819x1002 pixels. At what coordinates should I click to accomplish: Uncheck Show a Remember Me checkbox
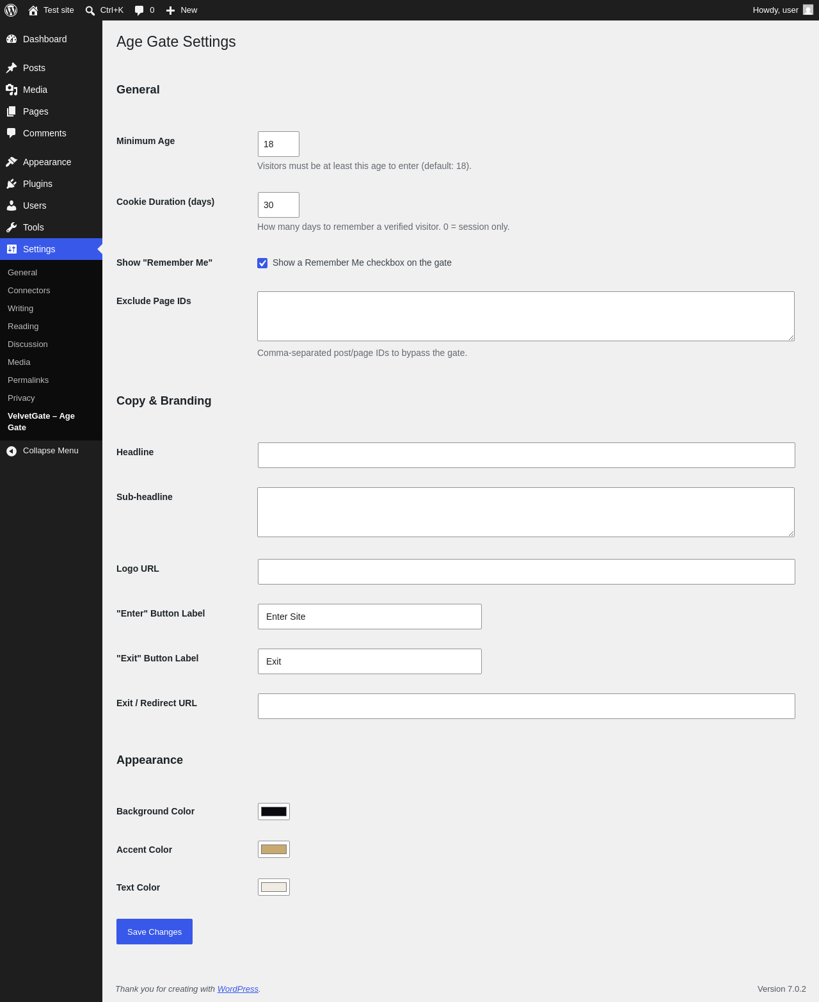(262, 263)
